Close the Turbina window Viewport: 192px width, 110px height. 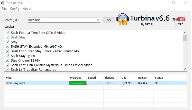tap(185, 3)
